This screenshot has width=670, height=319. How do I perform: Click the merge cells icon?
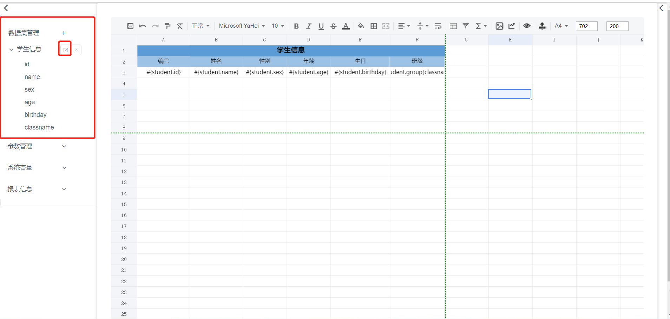[386, 26]
